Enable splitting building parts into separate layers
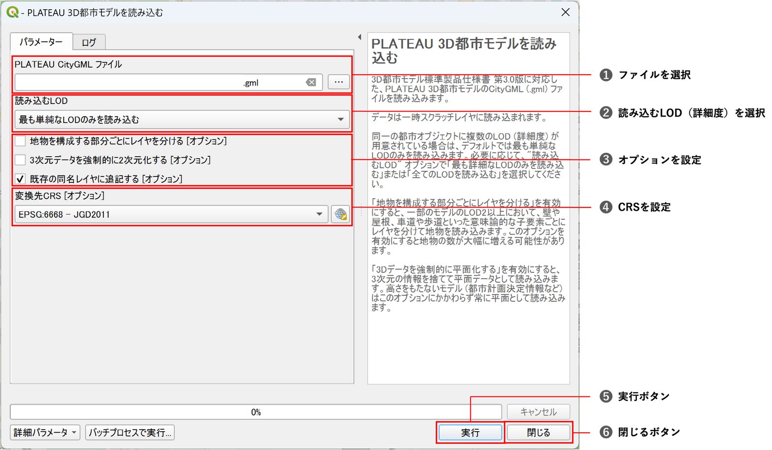This screenshot has height=450, width=772. (x=20, y=141)
